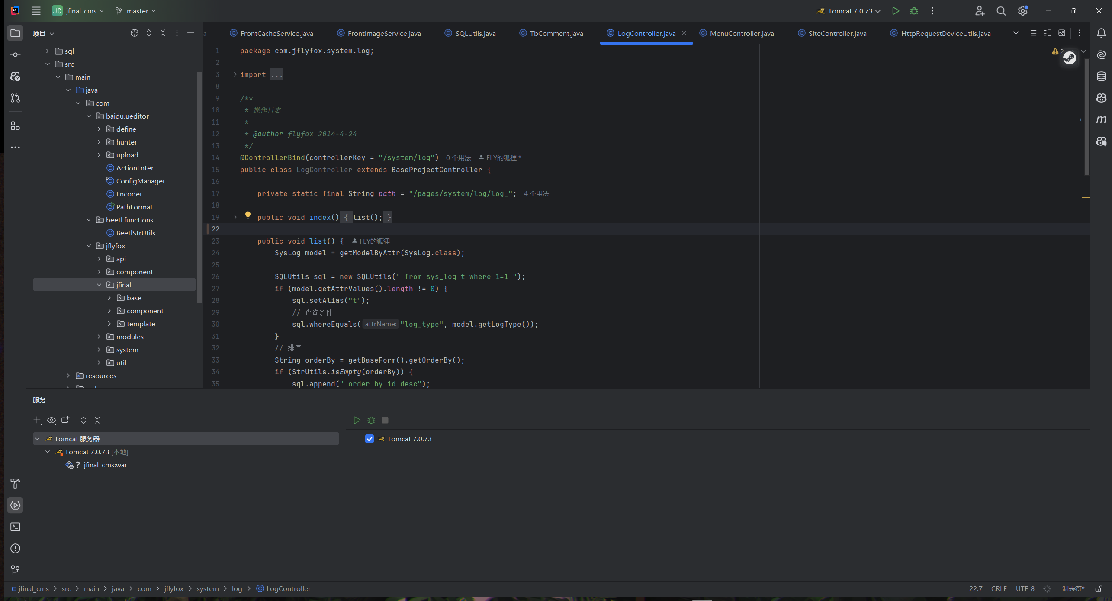1112x601 pixels.
Task: Open Search Everywhere magnifier
Action: (x=1001, y=11)
